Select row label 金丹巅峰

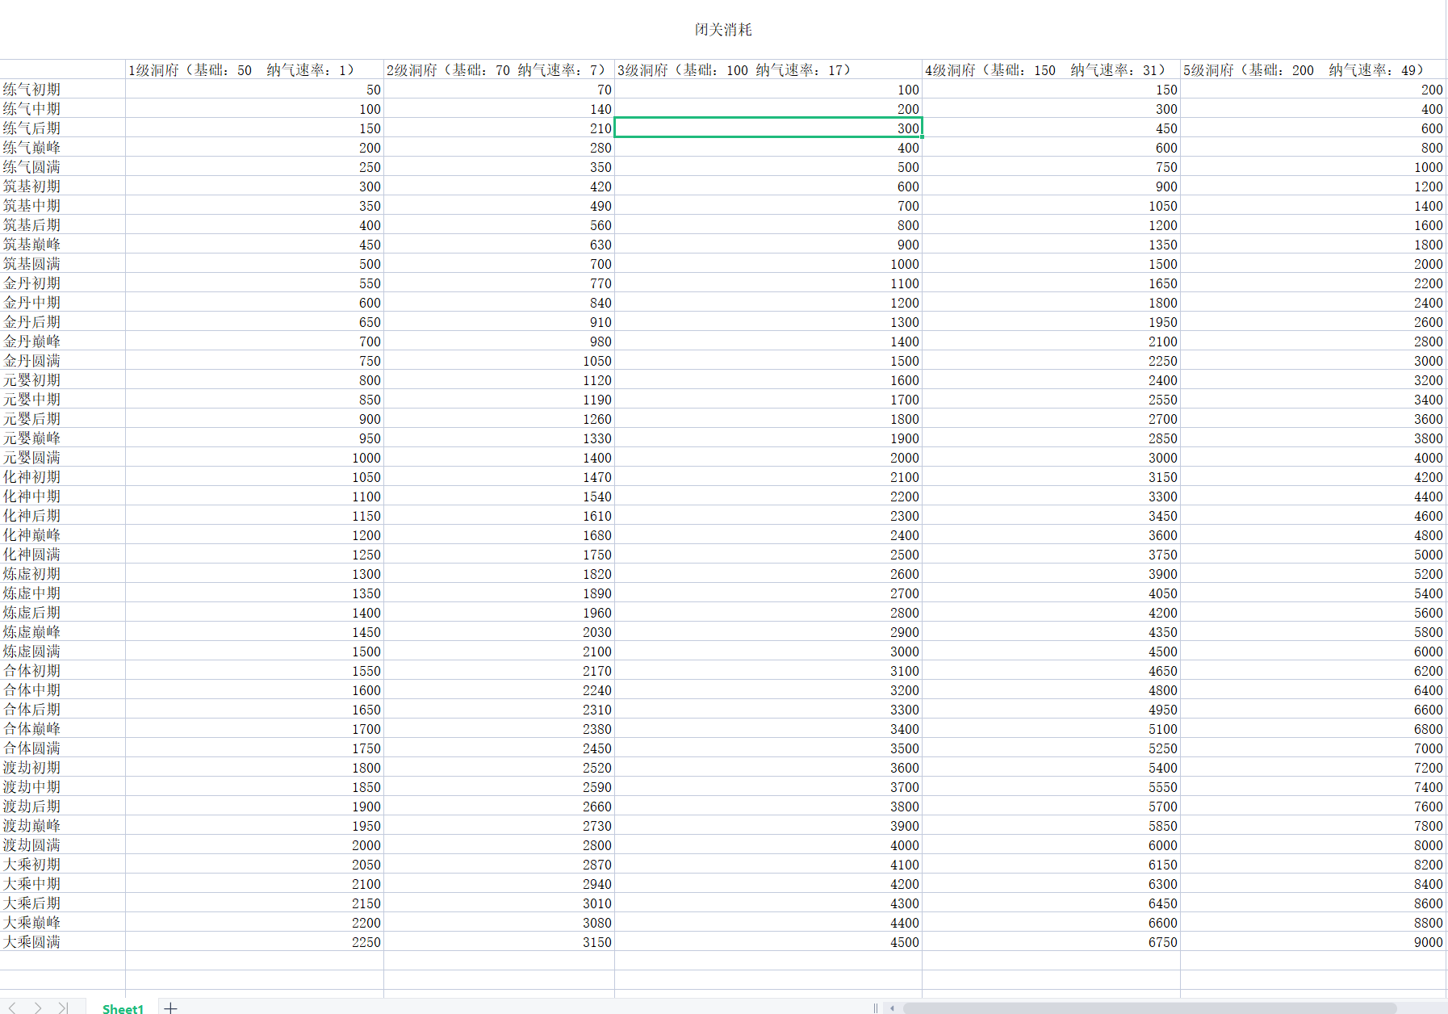tap(62, 341)
